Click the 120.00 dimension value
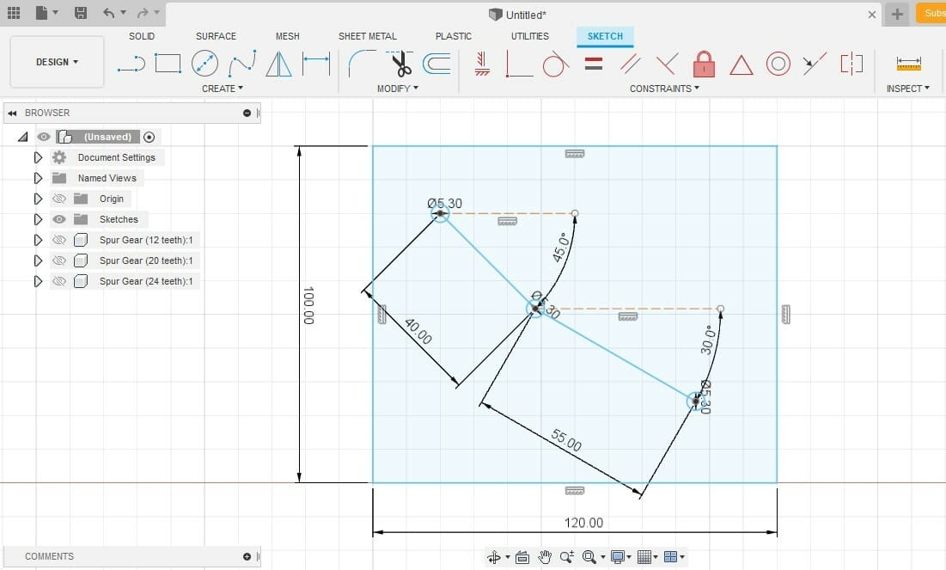The width and height of the screenshot is (946, 570). 584,523
